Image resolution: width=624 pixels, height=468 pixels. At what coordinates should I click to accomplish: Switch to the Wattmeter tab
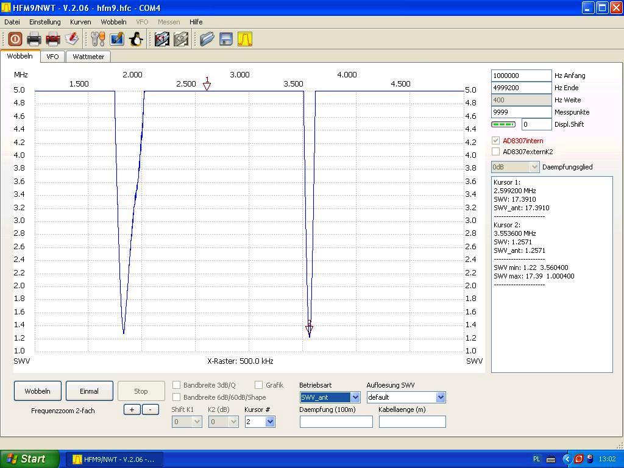click(88, 57)
